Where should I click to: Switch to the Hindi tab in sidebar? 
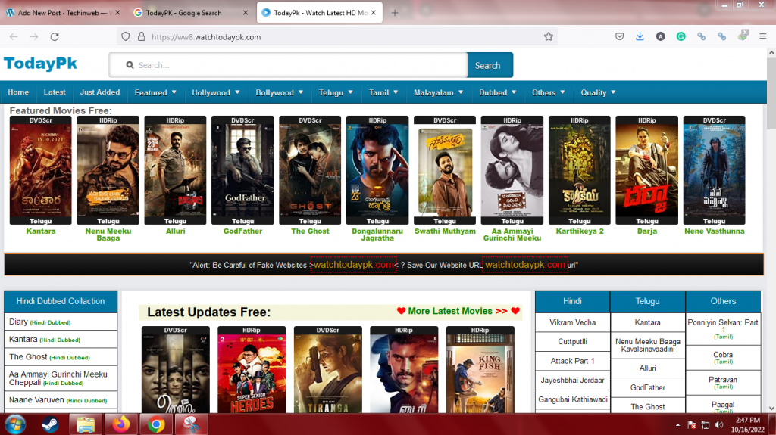pyautogui.click(x=572, y=301)
